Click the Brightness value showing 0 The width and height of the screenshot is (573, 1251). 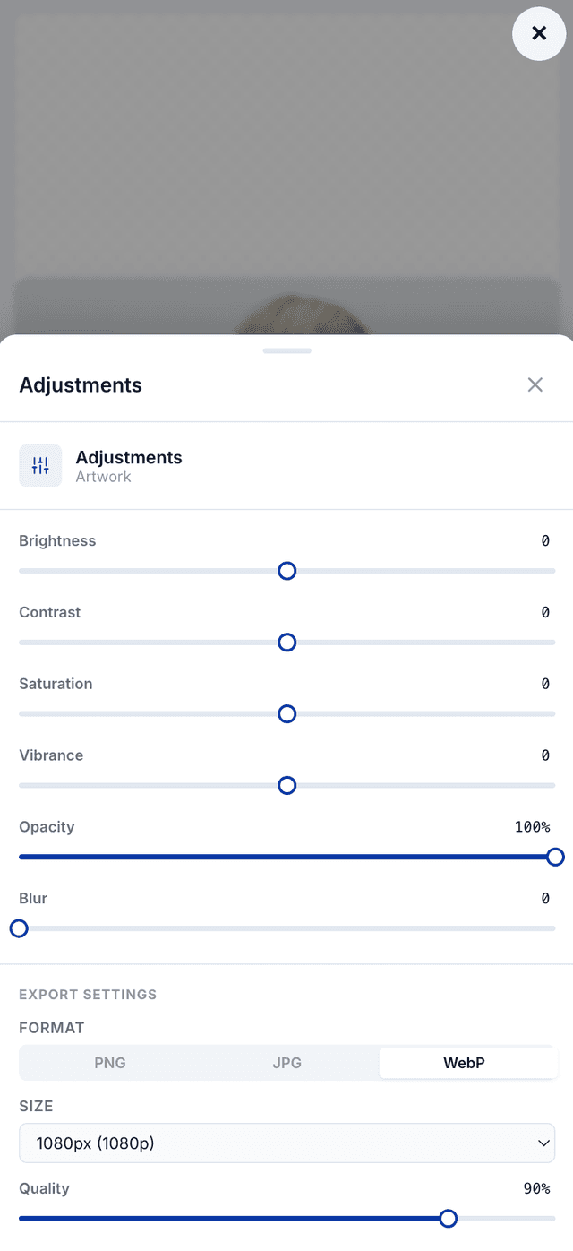pos(545,540)
